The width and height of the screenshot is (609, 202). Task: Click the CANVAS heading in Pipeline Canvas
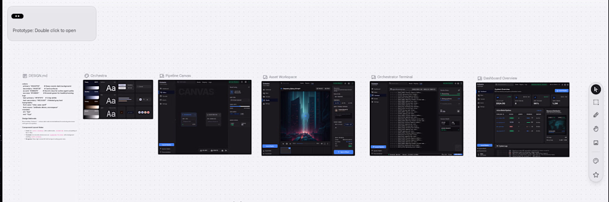click(x=196, y=92)
